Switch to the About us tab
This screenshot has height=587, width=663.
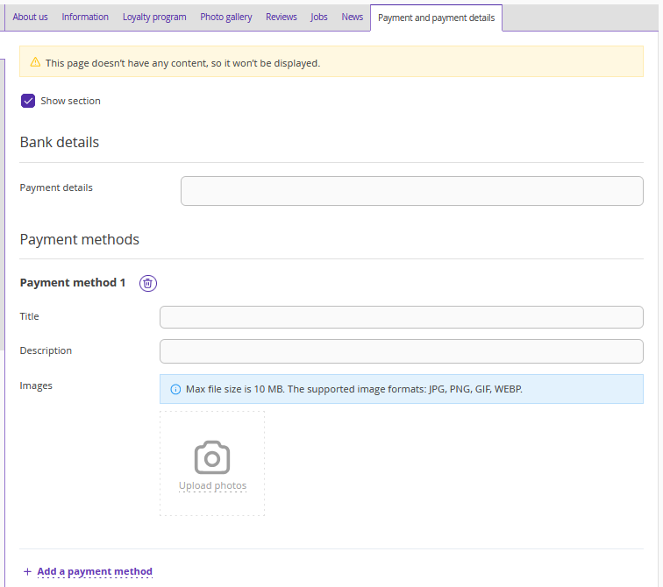[30, 17]
